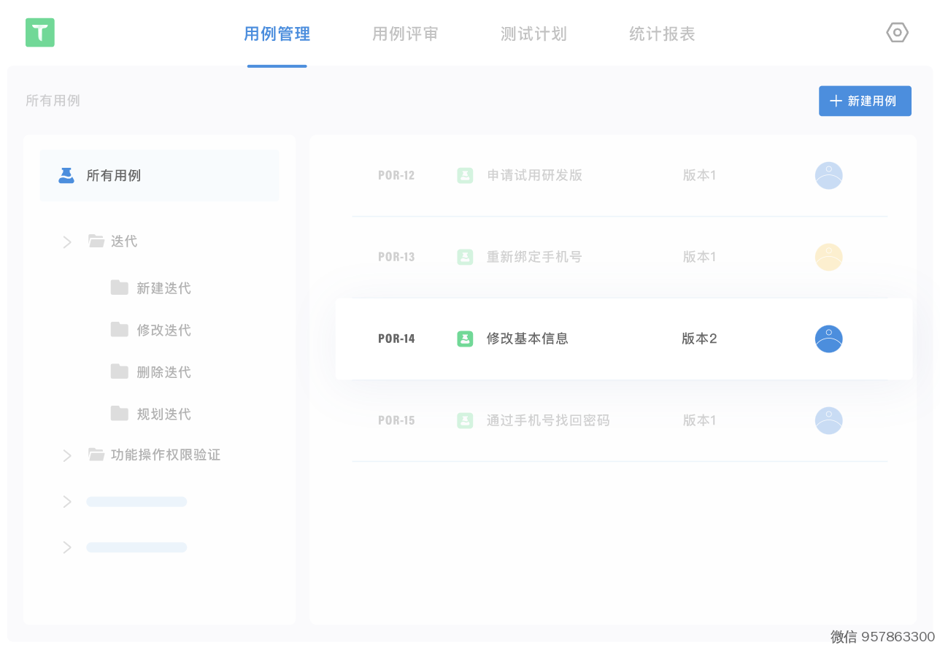The height and width of the screenshot is (645, 940).
Task: Click the yellow user avatar in POR-13 row
Action: pos(828,257)
